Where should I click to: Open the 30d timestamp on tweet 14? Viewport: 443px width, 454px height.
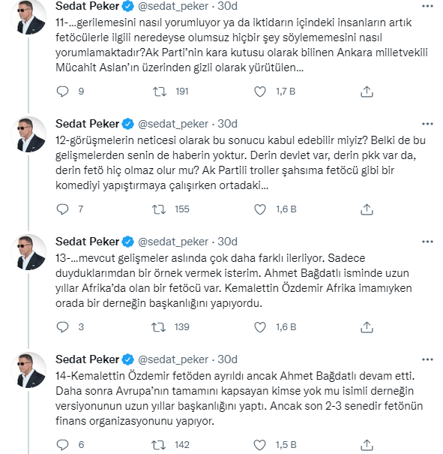pos(227,359)
